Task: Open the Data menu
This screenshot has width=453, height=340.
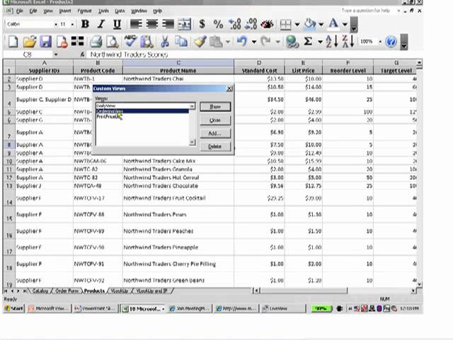Action: pos(120,11)
